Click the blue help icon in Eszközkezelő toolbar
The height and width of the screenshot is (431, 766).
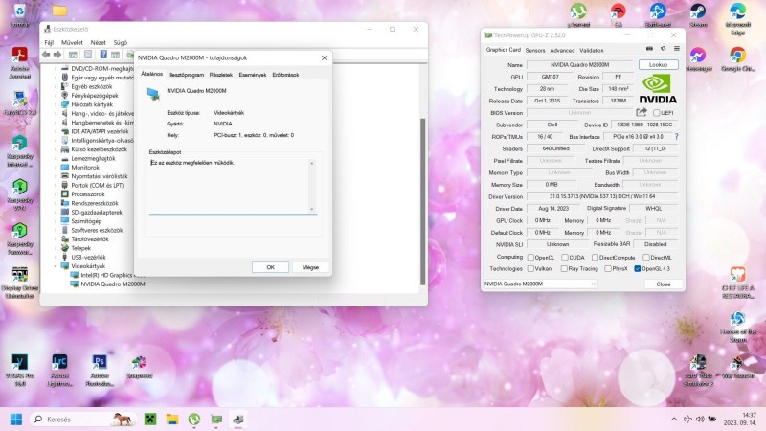103,55
